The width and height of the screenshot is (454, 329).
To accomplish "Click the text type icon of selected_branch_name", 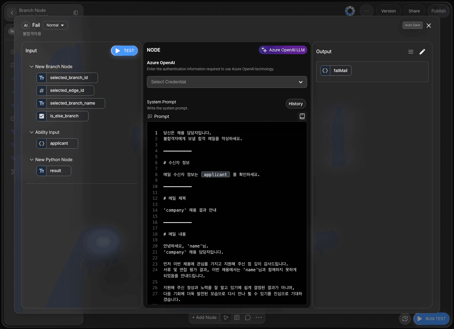I will (x=42, y=103).
